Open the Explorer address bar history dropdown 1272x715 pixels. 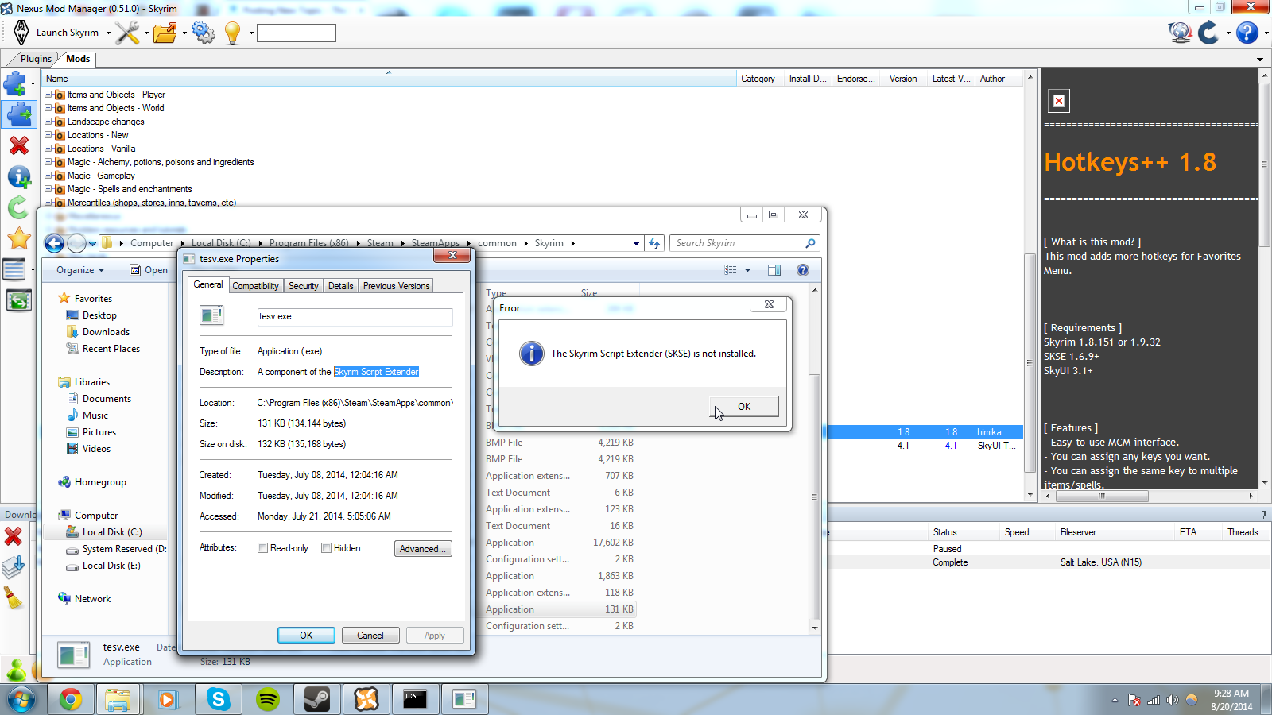point(636,243)
